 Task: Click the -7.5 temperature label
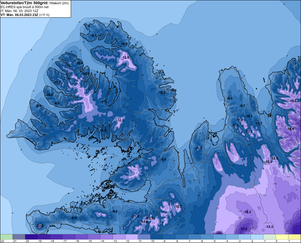[x=83, y=203]
